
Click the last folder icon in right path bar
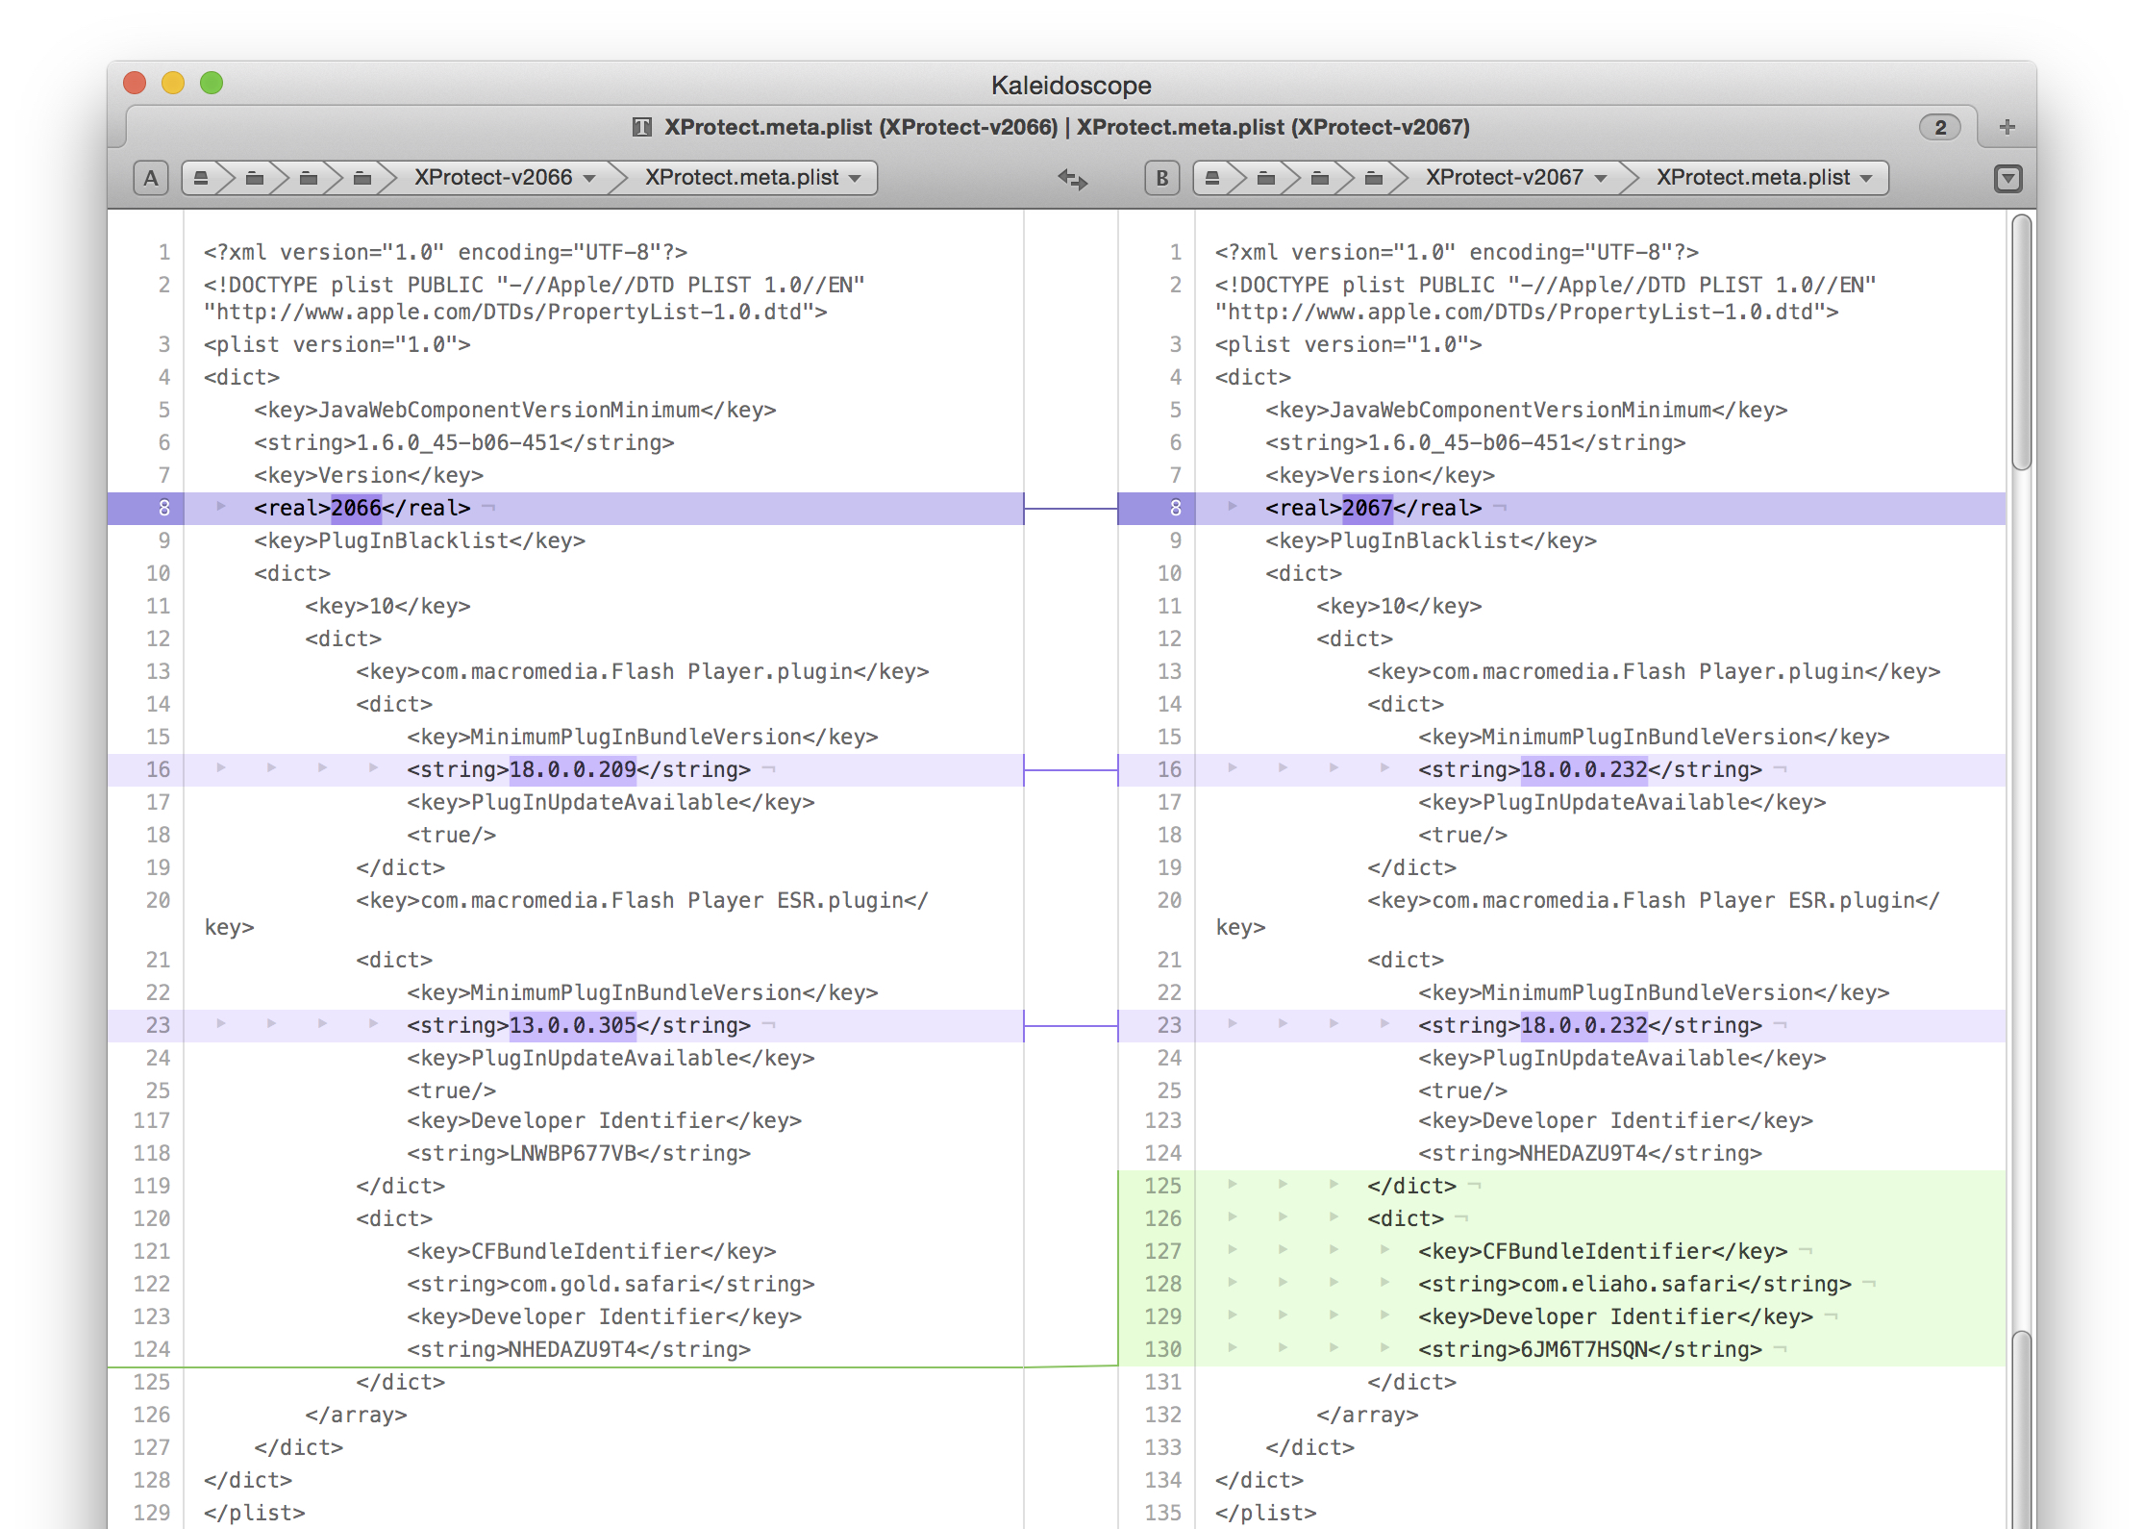1374,178
